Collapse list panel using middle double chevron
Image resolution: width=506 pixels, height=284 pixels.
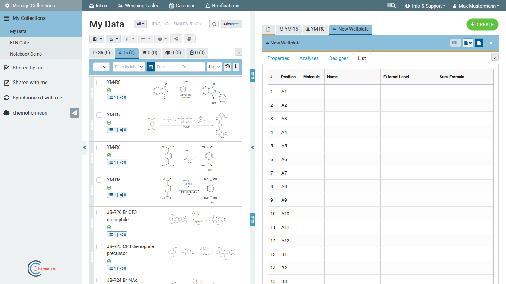tap(252, 147)
